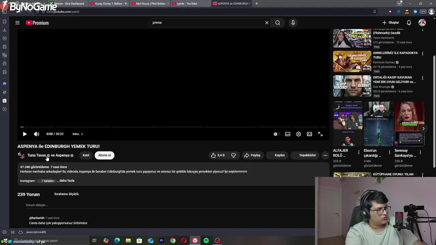436x245 pixels.
Task: Toggle theater mode in player
Action: point(309,134)
